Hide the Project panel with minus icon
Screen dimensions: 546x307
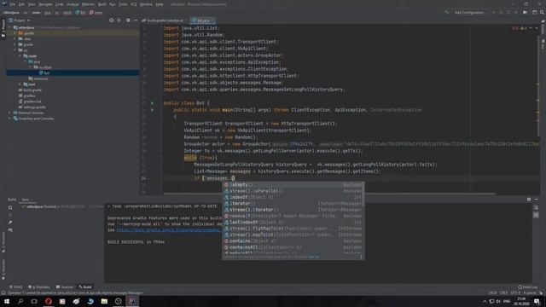click(136, 20)
